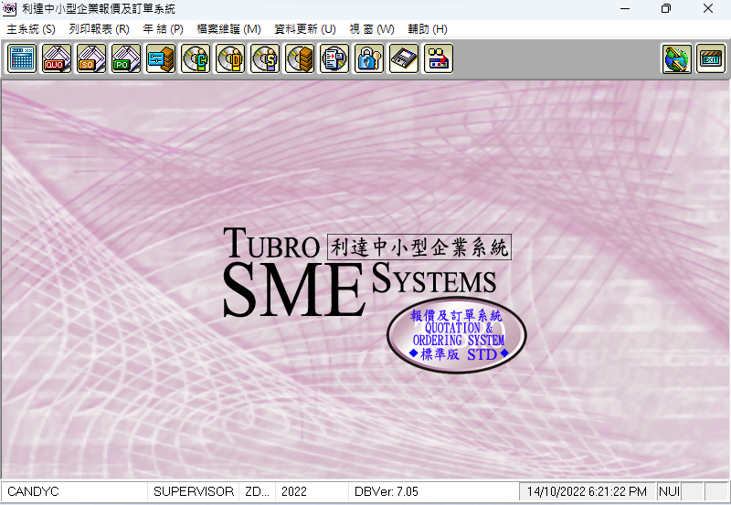
Task: Click the NUI indicator in status bar
Action: 669,491
